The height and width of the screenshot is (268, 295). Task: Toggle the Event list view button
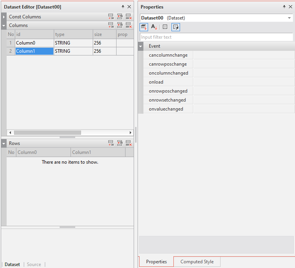click(x=176, y=27)
